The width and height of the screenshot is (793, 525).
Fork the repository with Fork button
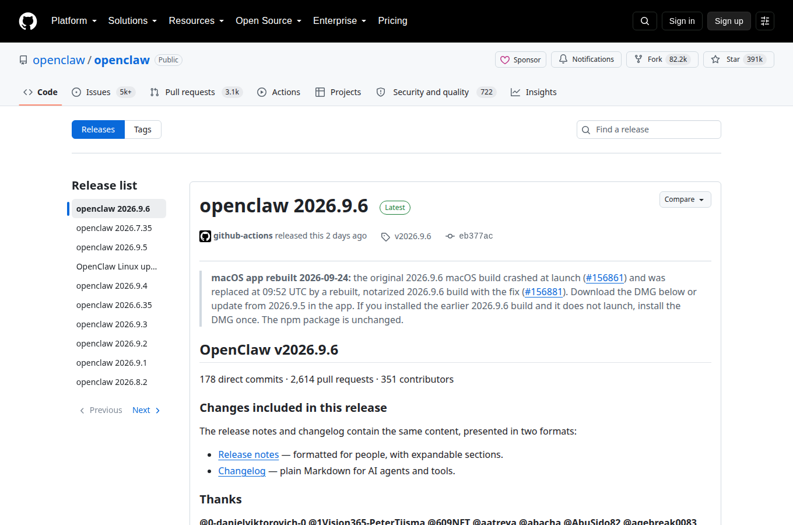(662, 60)
